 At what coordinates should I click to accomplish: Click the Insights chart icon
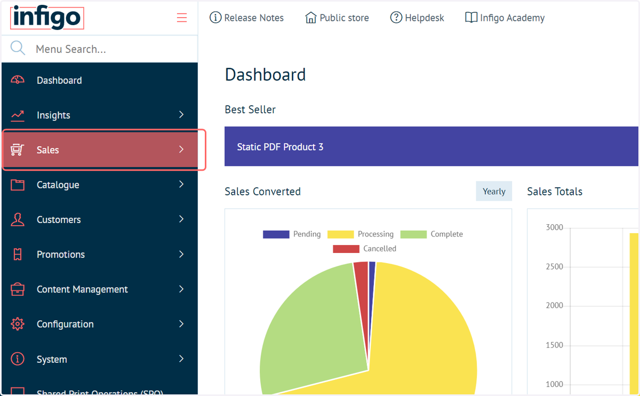tap(18, 115)
